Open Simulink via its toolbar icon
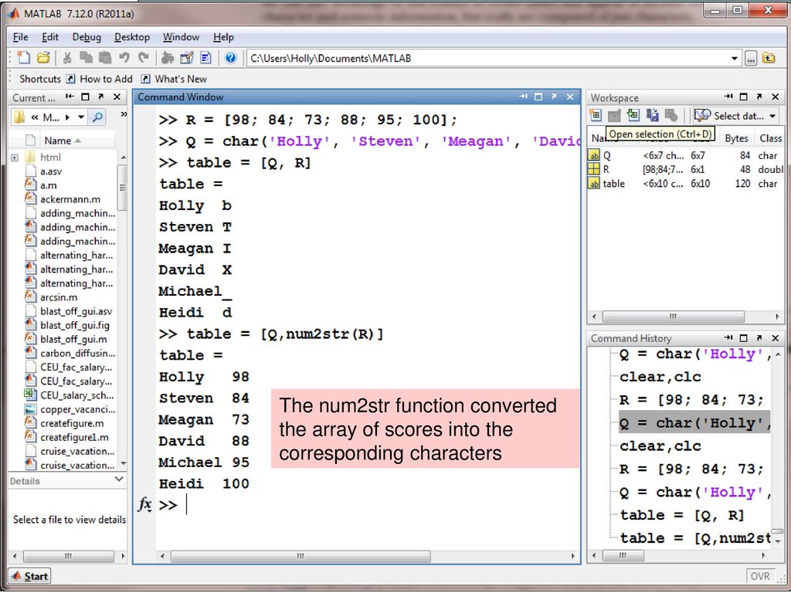This screenshot has width=791, height=593. point(168,58)
